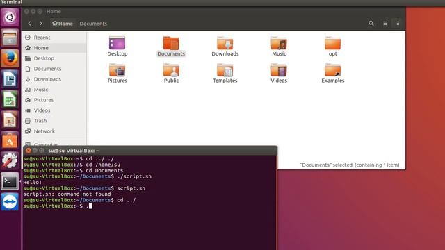The width and height of the screenshot is (445, 250).
Task: Select Home in the Files sidebar
Action: pyautogui.click(x=54, y=48)
